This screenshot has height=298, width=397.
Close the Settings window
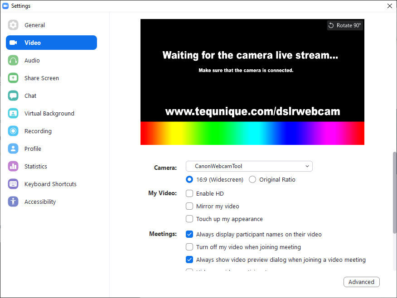click(390, 6)
